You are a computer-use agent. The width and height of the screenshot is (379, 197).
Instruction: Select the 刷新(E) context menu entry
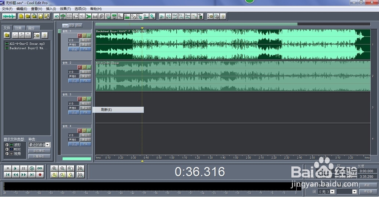[x=118, y=110]
